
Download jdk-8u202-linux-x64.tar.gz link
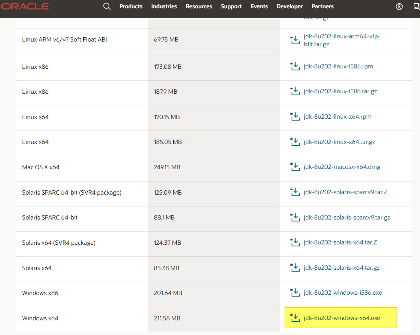coord(339,142)
